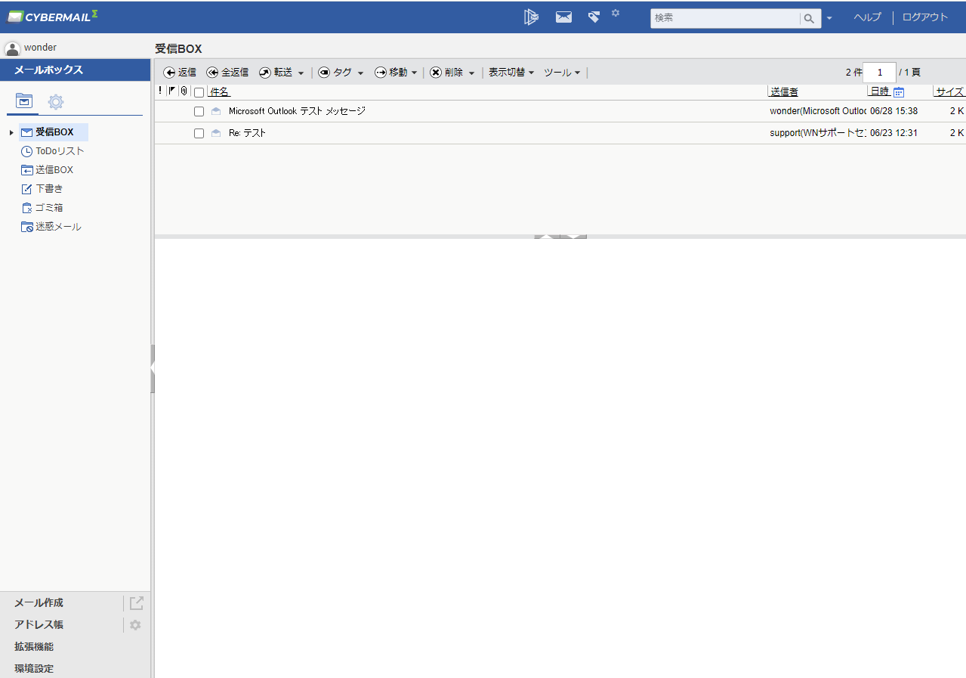Click the page number input field
The image size is (966, 678).
pyautogui.click(x=880, y=73)
